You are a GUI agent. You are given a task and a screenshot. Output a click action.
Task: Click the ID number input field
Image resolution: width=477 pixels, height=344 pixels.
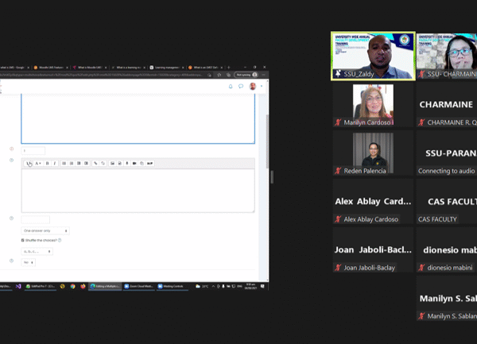pos(35,219)
